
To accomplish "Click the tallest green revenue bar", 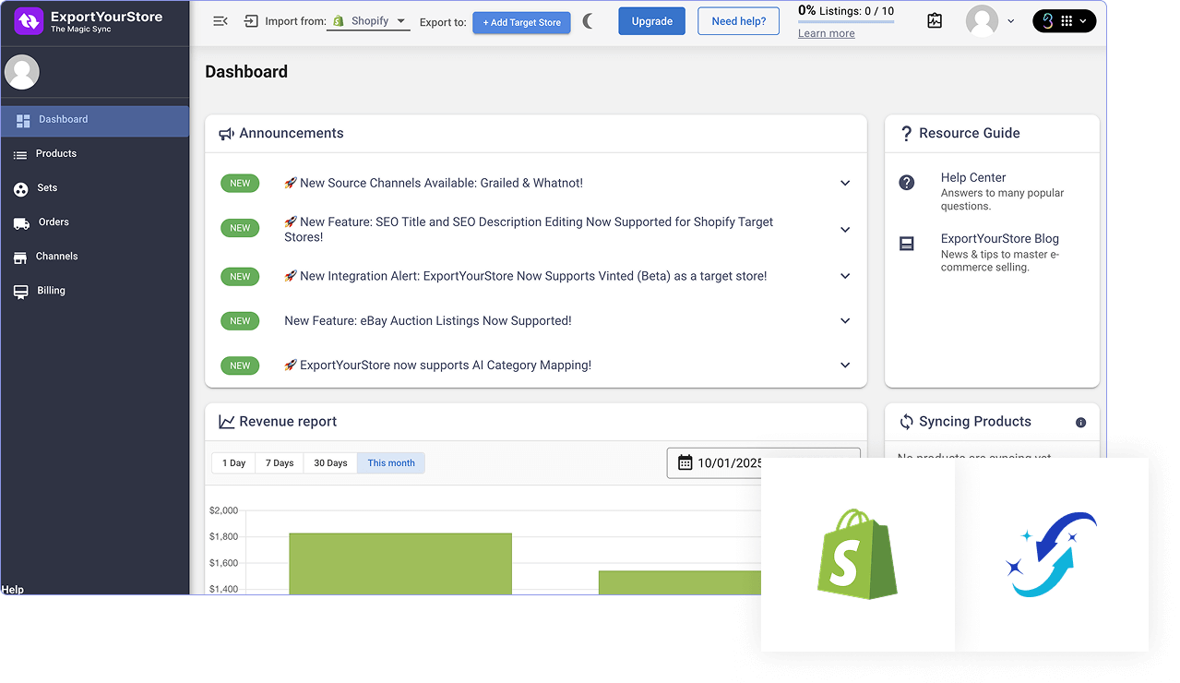I will click(x=400, y=564).
